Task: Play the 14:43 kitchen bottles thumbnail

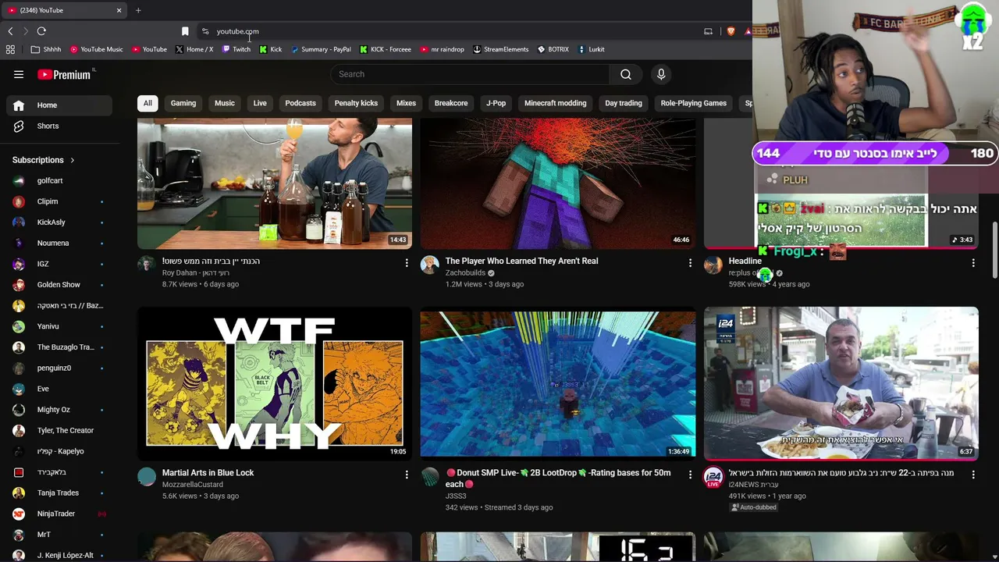Action: pos(275,183)
